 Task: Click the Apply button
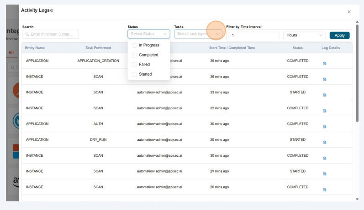pos(339,36)
